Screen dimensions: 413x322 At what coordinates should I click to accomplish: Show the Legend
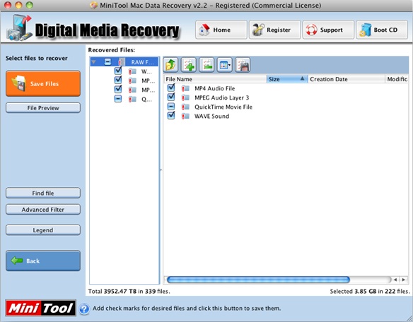click(43, 230)
